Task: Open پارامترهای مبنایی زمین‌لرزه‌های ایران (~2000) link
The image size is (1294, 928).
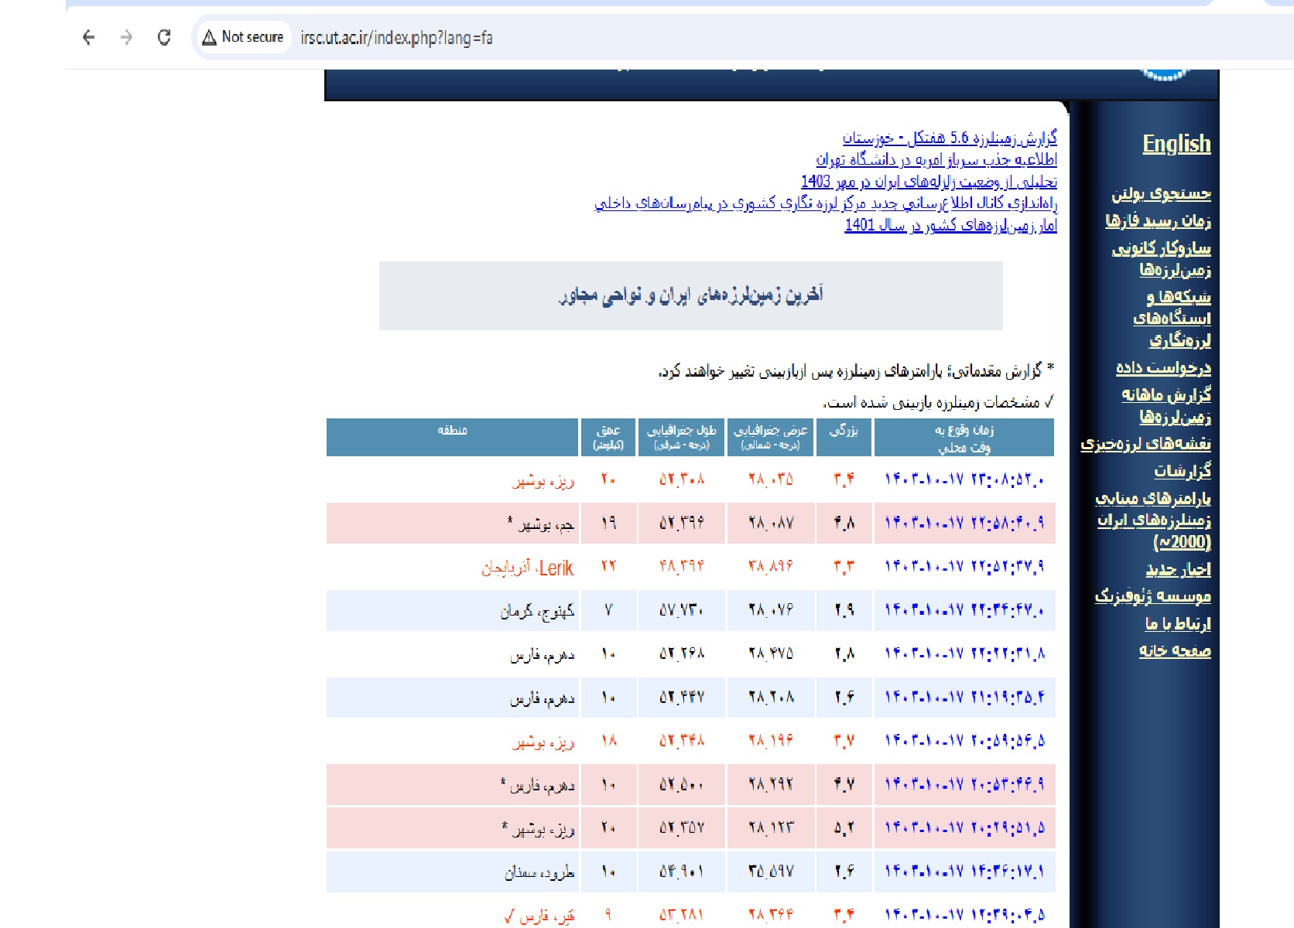Action: coord(1153,520)
